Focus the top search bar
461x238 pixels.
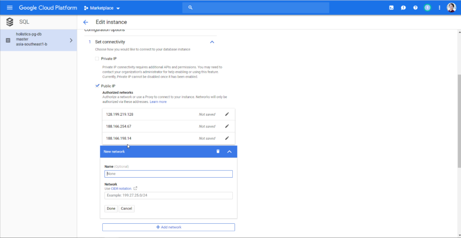click(255, 8)
